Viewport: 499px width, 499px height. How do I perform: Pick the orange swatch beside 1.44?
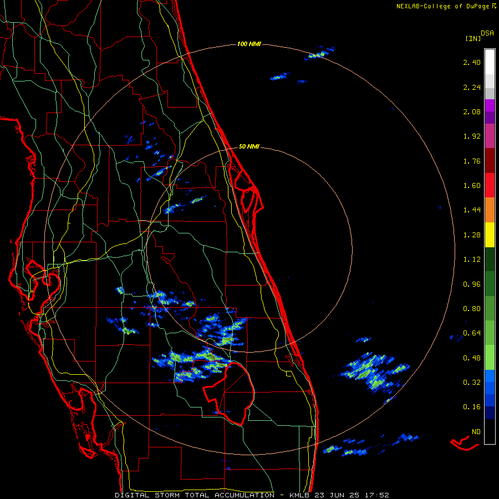pos(490,210)
